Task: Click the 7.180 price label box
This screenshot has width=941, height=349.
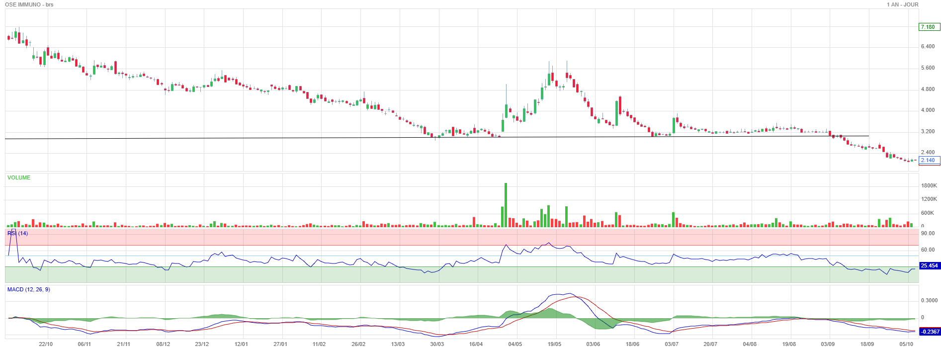Action: (x=930, y=27)
